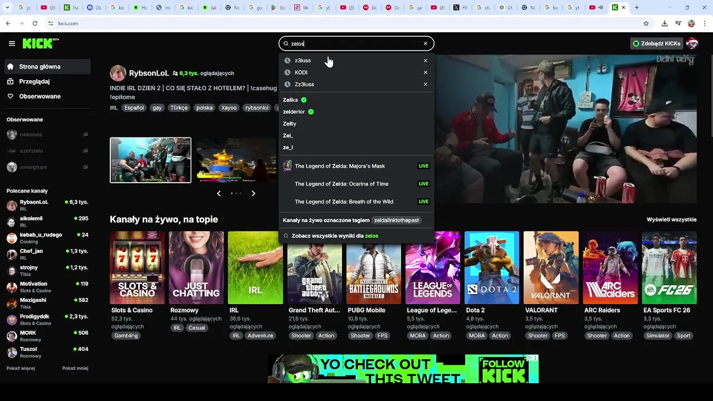
Task: Click the Gambling tag
Action: click(126, 336)
